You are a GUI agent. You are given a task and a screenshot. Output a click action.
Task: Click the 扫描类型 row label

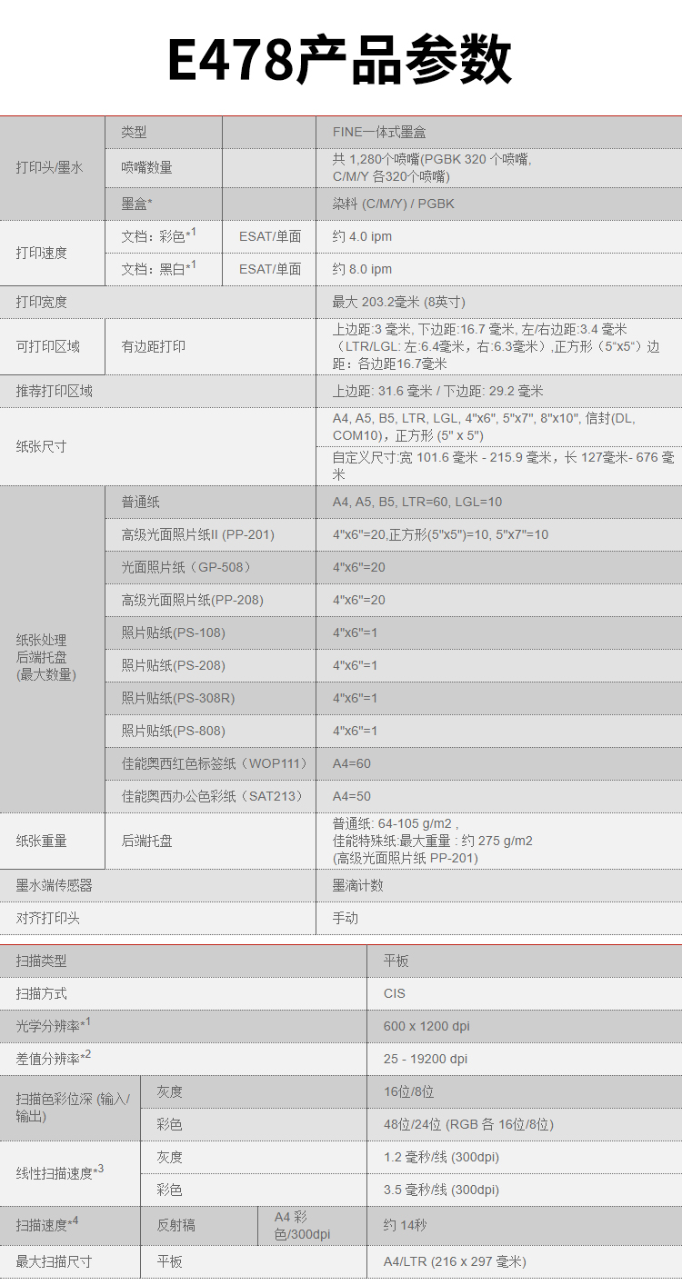41,961
